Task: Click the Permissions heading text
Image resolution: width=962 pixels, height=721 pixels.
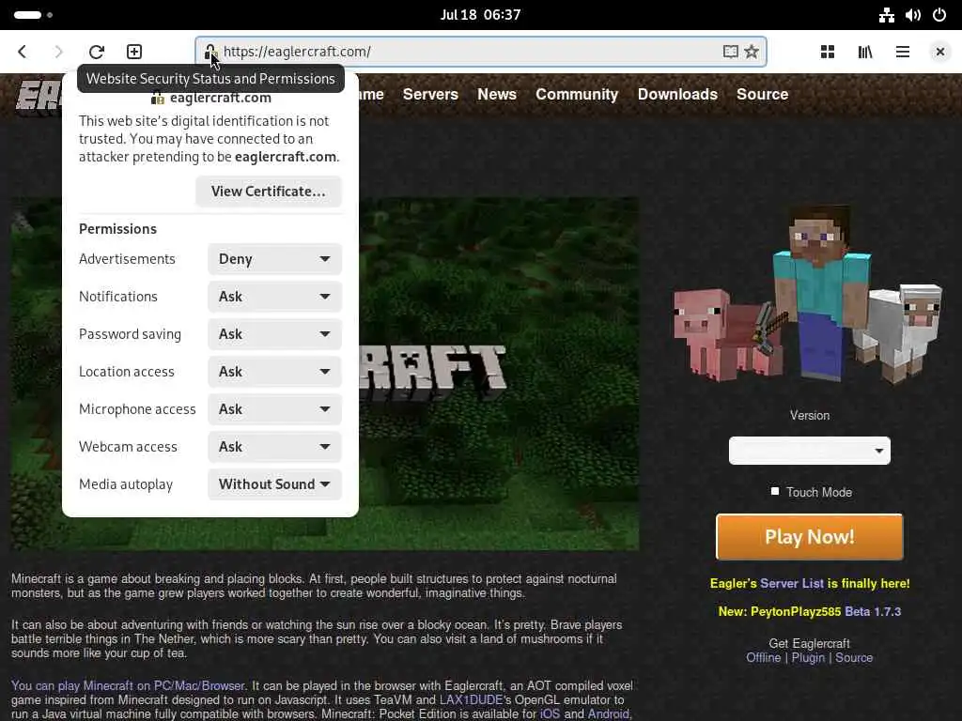Action: tap(117, 229)
